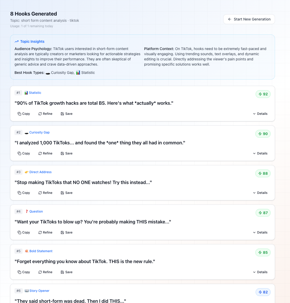Click the Topic Insights heading
Viewport: 290px width, 303px height.
point(32,41)
